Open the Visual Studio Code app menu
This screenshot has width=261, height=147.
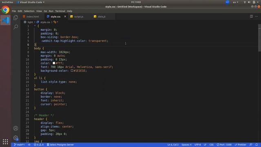31,2
